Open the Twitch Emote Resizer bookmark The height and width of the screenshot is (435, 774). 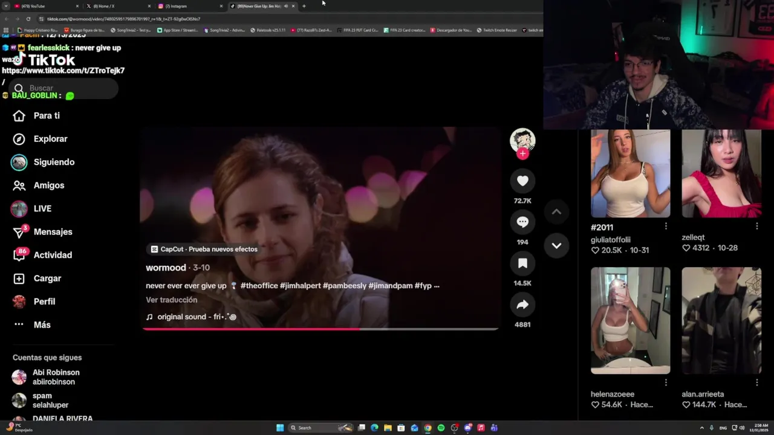496,30
